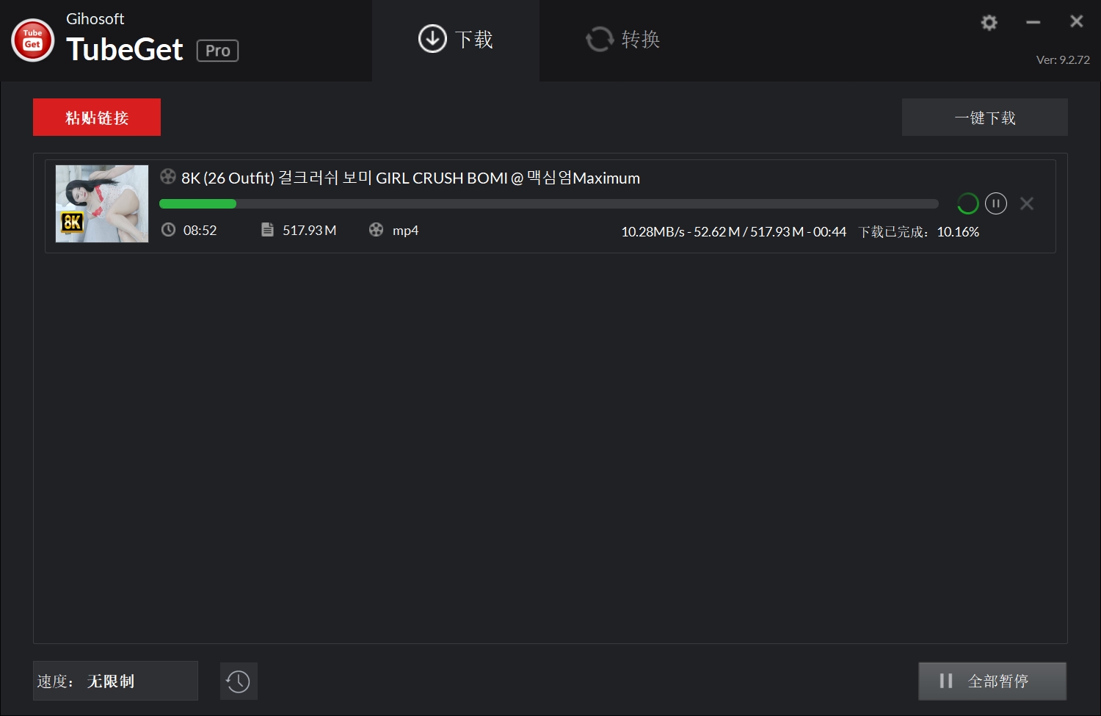Click the document icon beside 517.93 M
The image size is (1101, 716).
[267, 229]
